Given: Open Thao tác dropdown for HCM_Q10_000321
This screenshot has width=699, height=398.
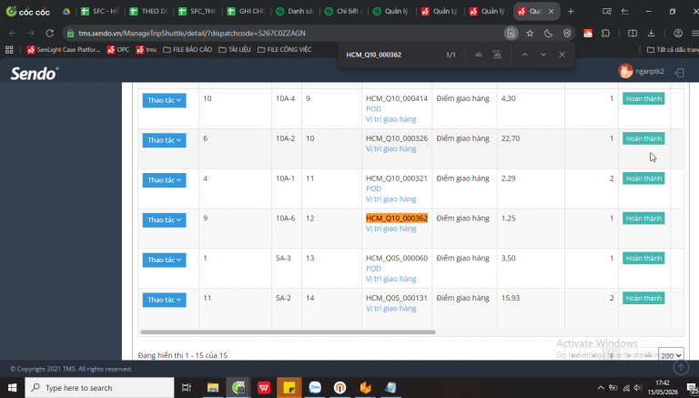Looking at the screenshot, I should [164, 180].
